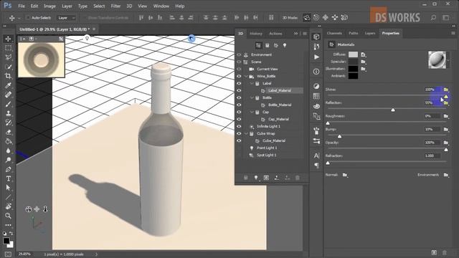459x258 pixels.
Task: Toggle visibility of Point Light 1
Action: pyautogui.click(x=239, y=148)
